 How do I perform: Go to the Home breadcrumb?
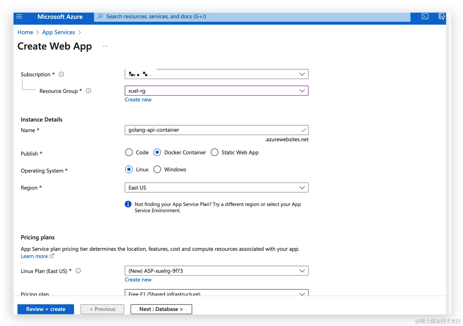[x=25, y=32]
